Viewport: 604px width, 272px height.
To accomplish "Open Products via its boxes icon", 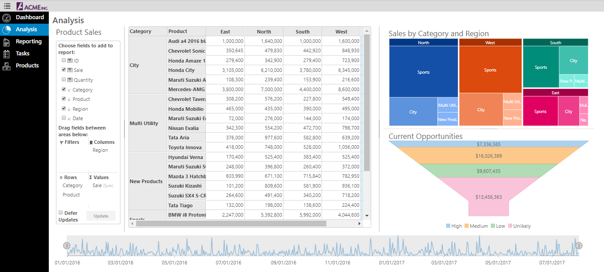I will [x=7, y=66].
